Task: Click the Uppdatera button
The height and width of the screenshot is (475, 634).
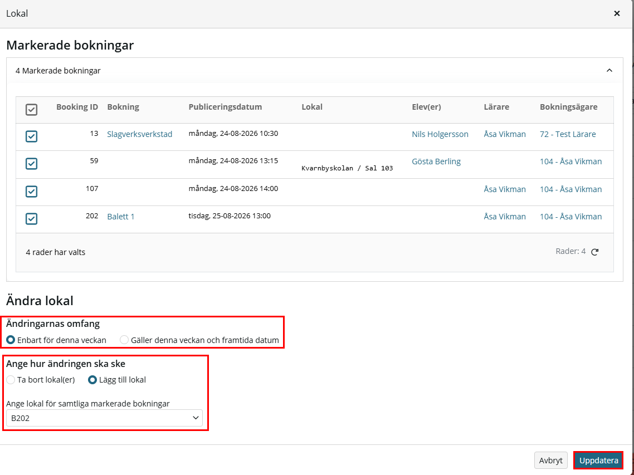Action: [598, 461]
